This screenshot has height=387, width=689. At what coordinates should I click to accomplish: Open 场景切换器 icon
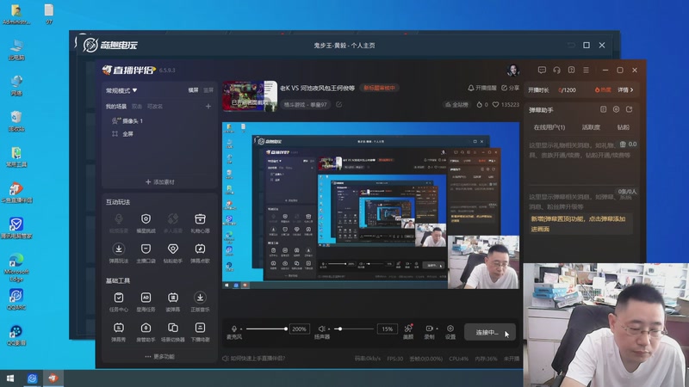[x=173, y=328]
